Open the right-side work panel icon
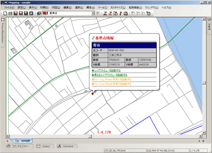The image size is (212, 153). 209,20
